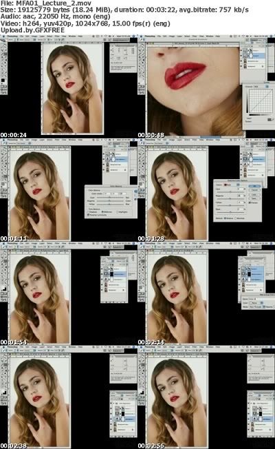Open the 00:02:14 frame thumbnail
275x449 pixels.
click(x=206, y=294)
